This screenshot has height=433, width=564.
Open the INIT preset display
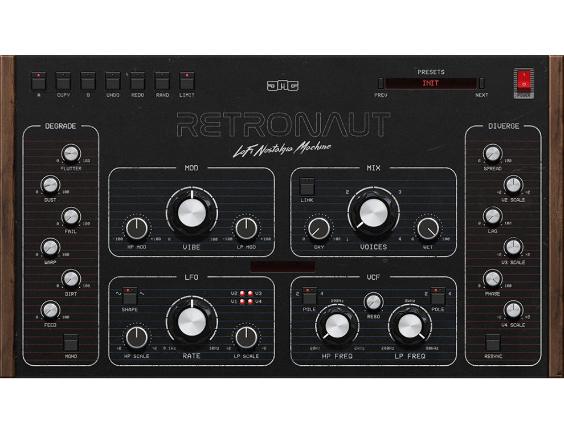431,83
